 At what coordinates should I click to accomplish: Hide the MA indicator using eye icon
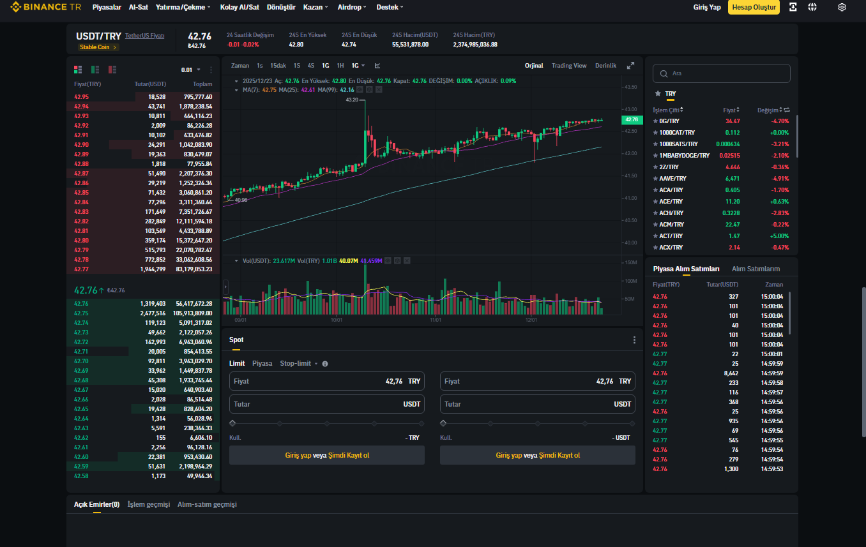click(360, 90)
